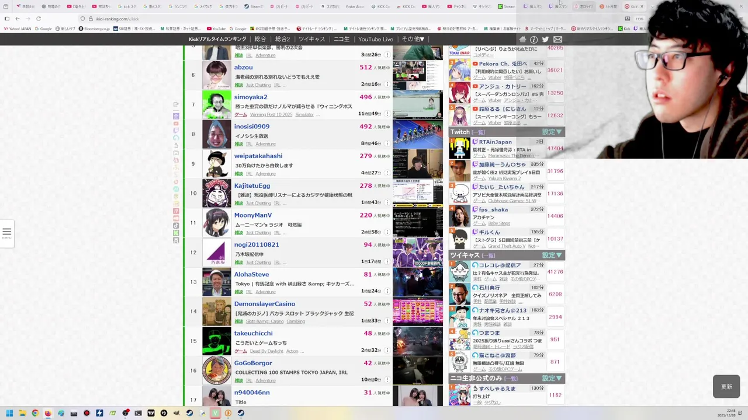The height and width of the screenshot is (420, 748).
Task: Open the info icon in the top bar
Action: click(x=534, y=40)
